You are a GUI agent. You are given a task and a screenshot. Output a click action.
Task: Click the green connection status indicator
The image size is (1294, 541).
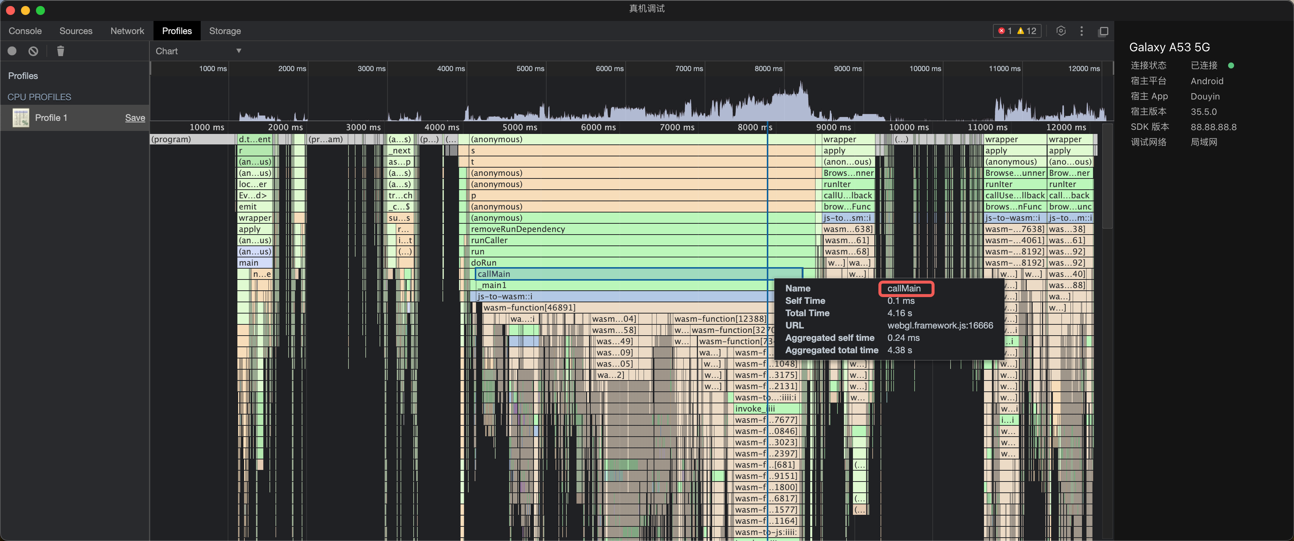coord(1231,65)
